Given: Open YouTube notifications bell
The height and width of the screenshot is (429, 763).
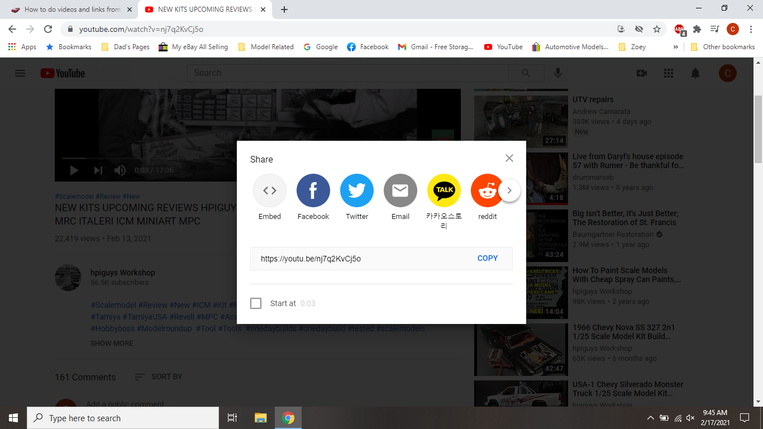Looking at the screenshot, I should pyautogui.click(x=695, y=73).
